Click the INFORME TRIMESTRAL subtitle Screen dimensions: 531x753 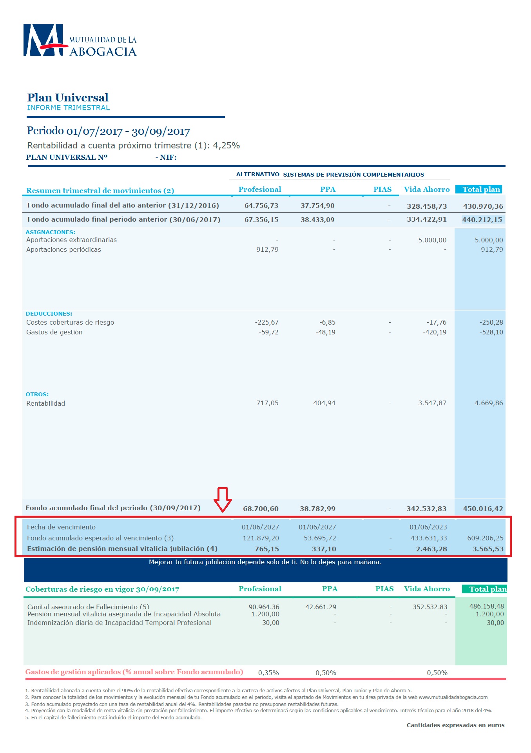(68, 108)
